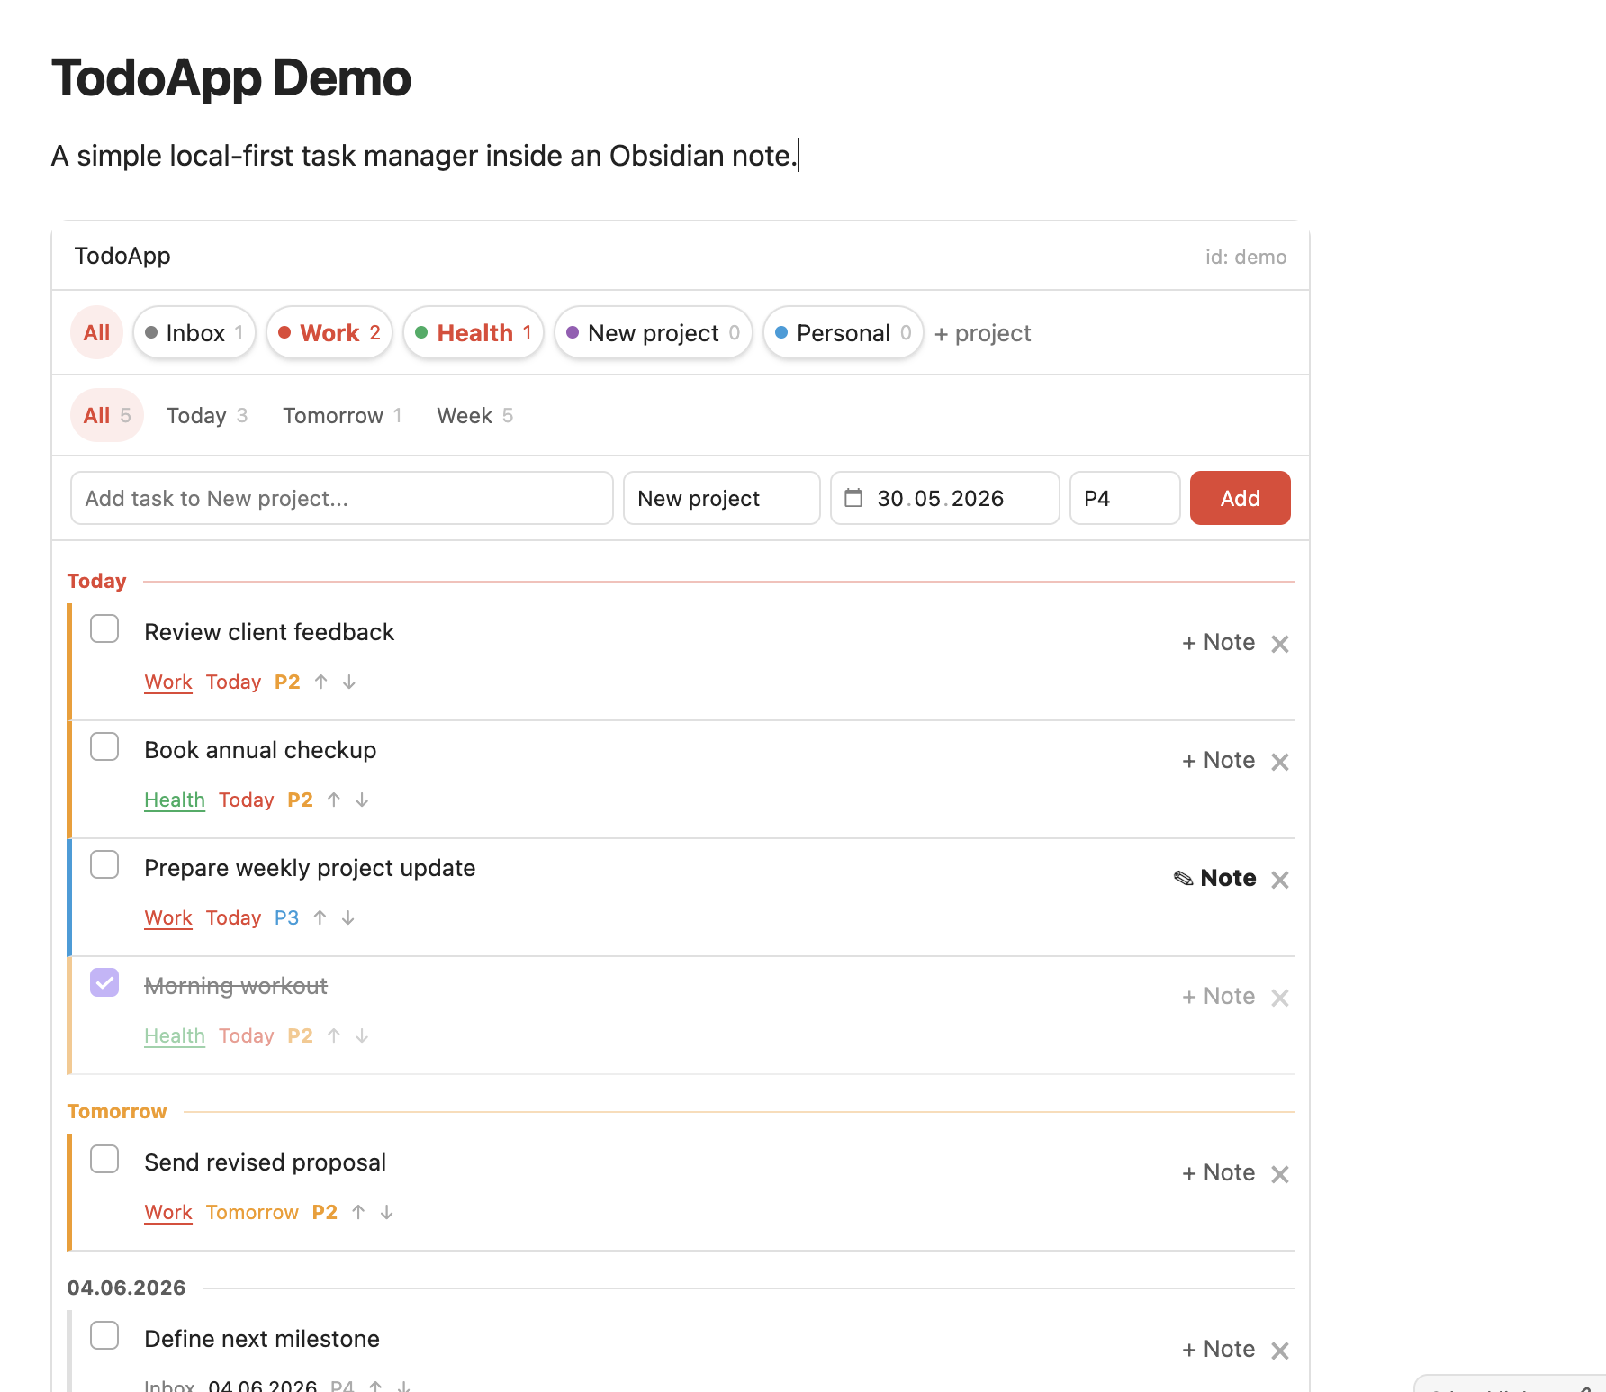Select the All projects filter
The height and width of the screenshot is (1392, 1606).
coord(96,333)
